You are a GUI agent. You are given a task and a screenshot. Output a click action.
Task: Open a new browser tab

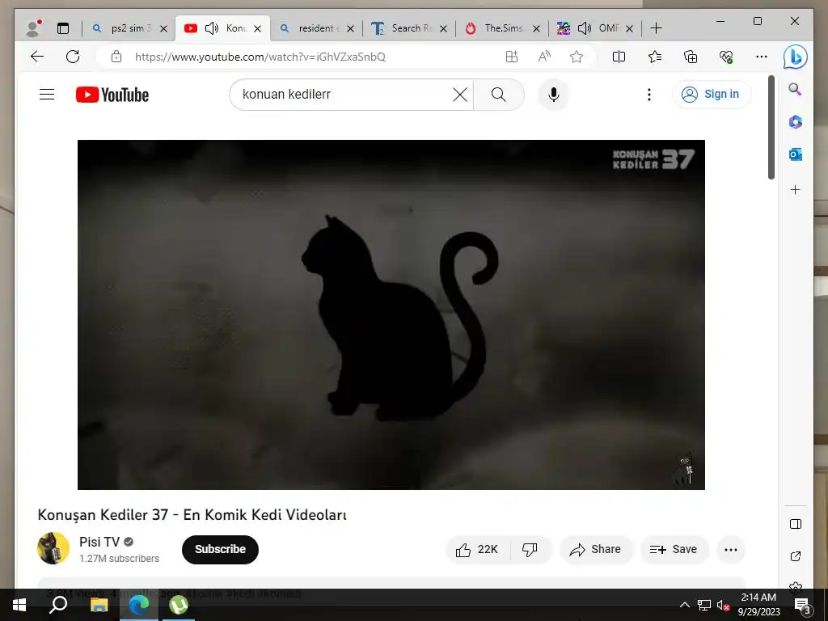[656, 28]
